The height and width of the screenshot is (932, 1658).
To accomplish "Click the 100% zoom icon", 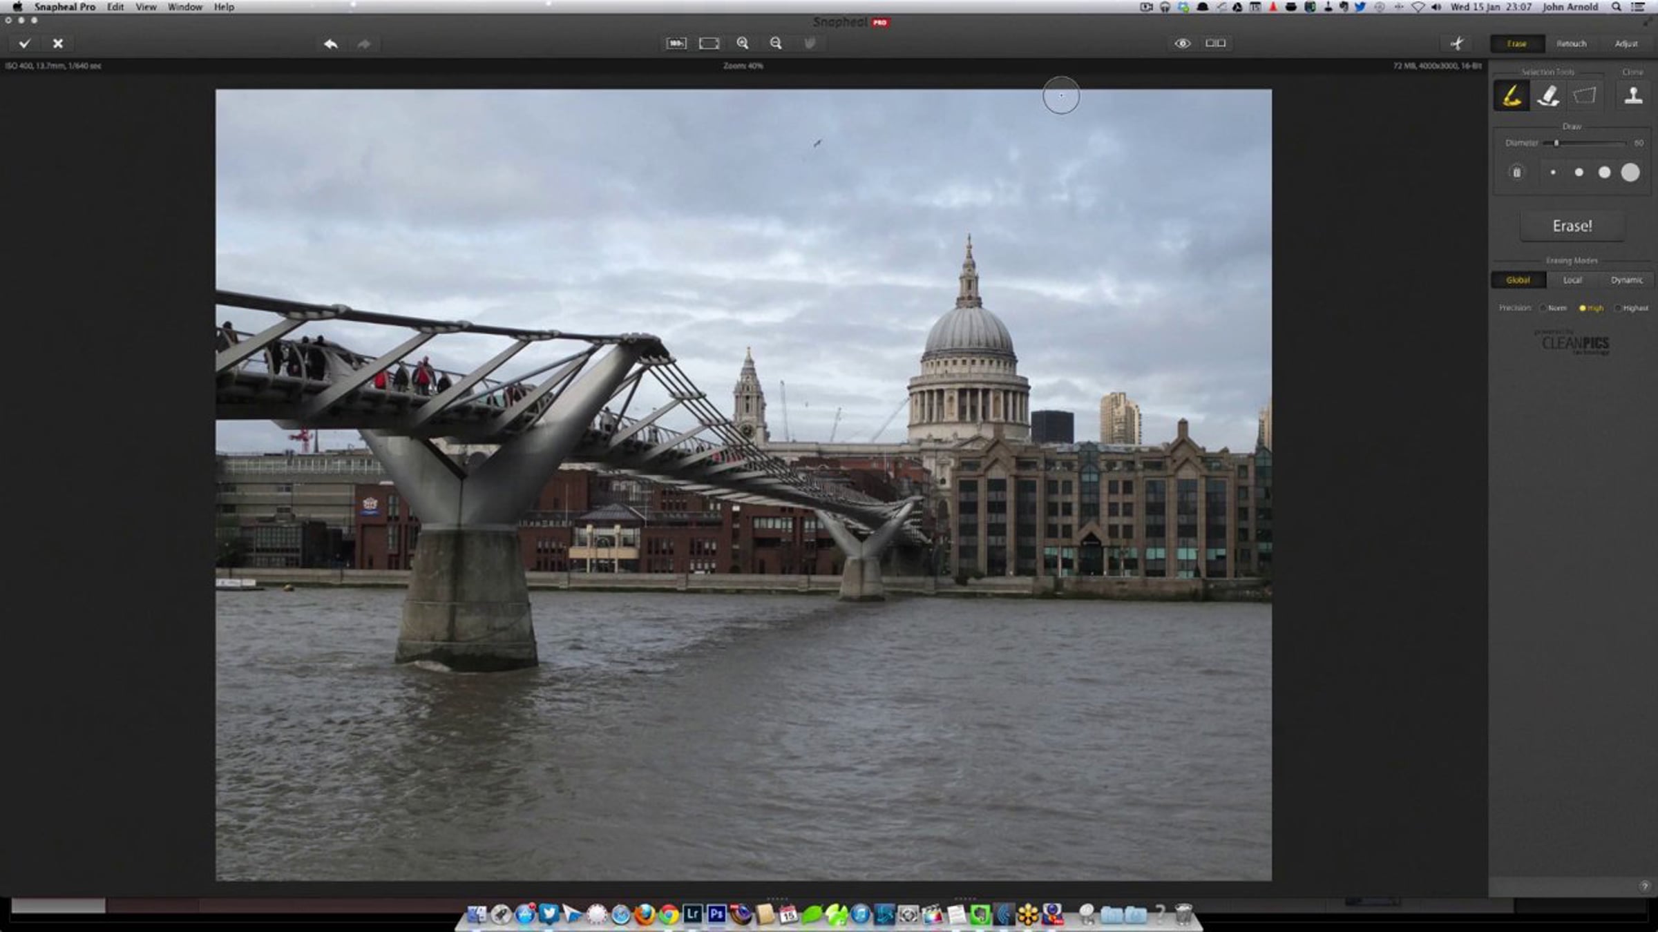I will 676,43.
